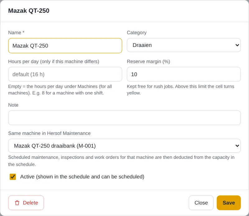The image size is (249, 216).
Task: Click the trash icon on Delete button
Action: [17, 203]
